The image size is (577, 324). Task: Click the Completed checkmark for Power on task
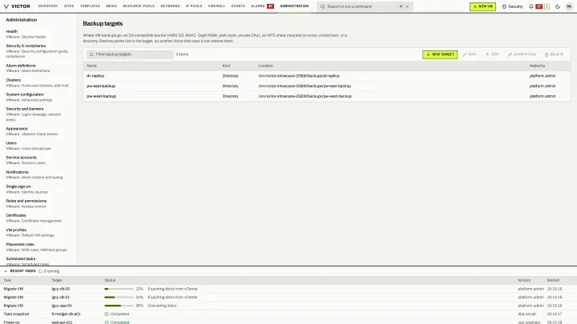pyautogui.click(x=107, y=322)
